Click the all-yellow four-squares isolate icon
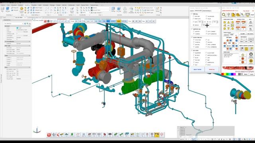 pyautogui.click(x=246, y=49)
